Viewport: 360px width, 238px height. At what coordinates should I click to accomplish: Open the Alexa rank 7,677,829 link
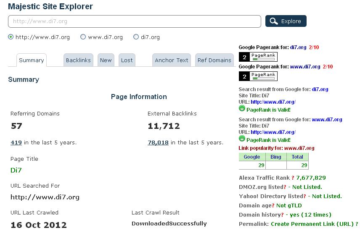point(311,178)
